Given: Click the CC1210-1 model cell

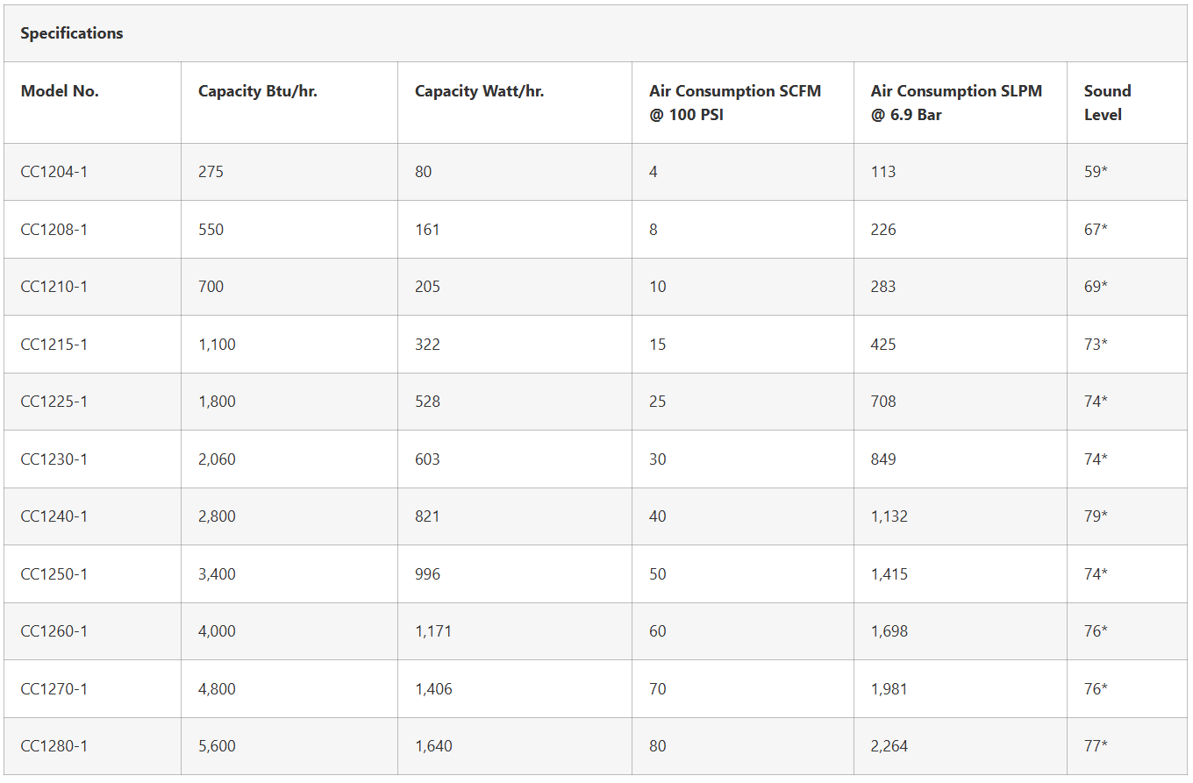Looking at the screenshot, I should click(x=54, y=287).
